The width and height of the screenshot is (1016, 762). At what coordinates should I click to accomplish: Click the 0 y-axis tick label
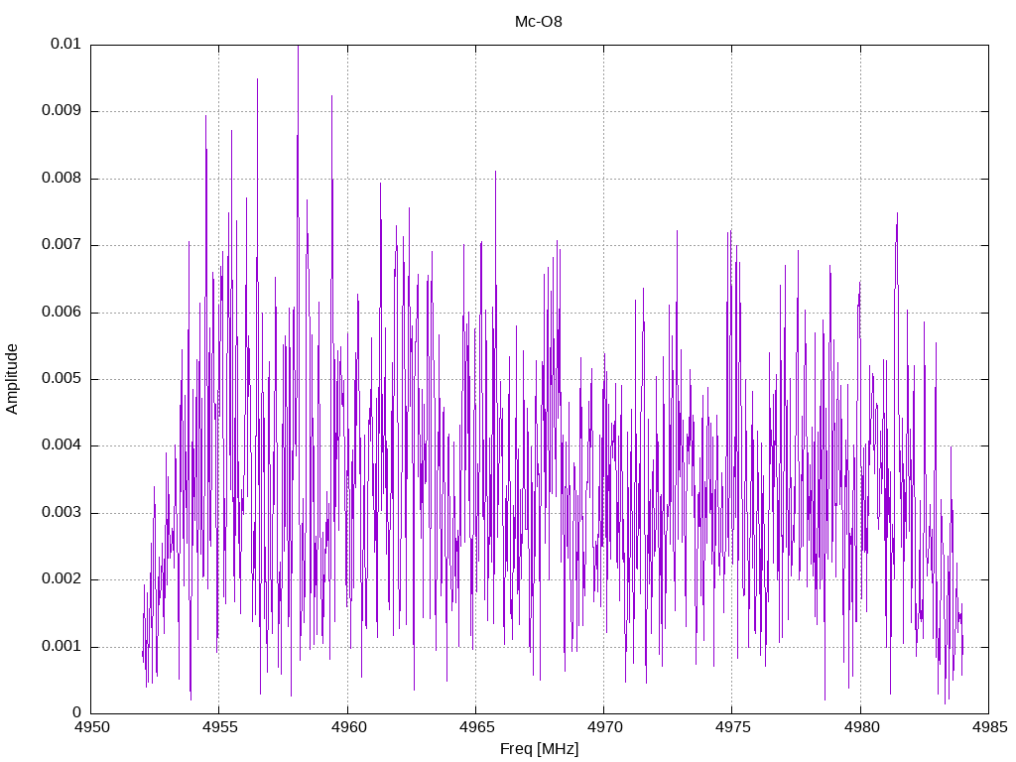tap(77, 712)
